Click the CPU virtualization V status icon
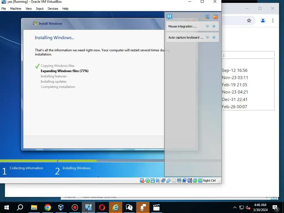 (189, 181)
